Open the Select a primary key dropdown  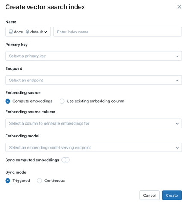[x=93, y=56]
